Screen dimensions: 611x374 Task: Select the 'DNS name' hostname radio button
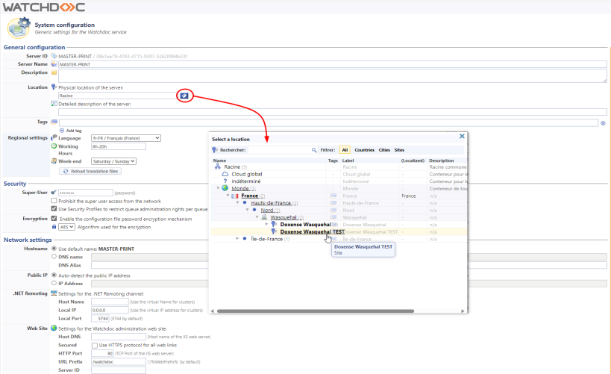click(53, 256)
